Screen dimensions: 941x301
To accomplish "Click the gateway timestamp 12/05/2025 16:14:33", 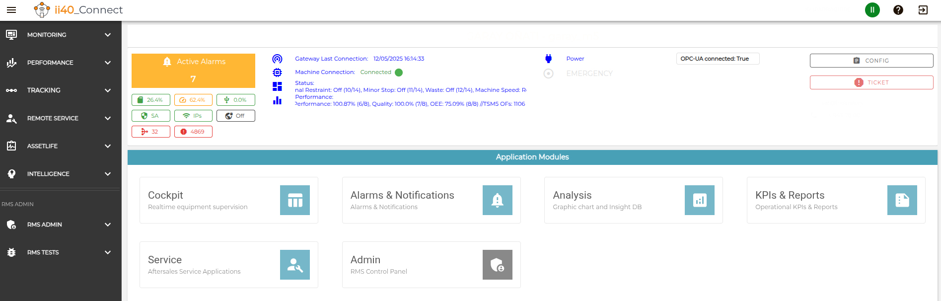I will [399, 59].
